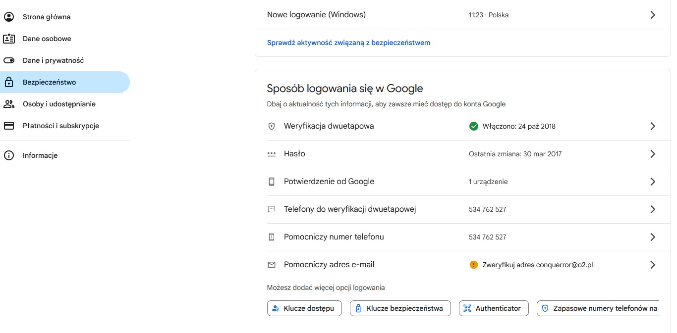The height and width of the screenshot is (333, 677).
Task: Expand the Nowe logowanie (Windows) entry
Action: pos(653,15)
